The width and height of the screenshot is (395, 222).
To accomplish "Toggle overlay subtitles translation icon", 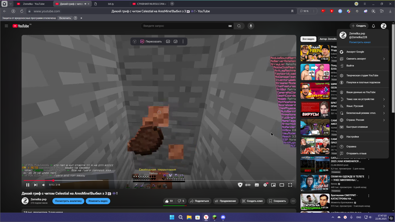I will click(x=168, y=41).
